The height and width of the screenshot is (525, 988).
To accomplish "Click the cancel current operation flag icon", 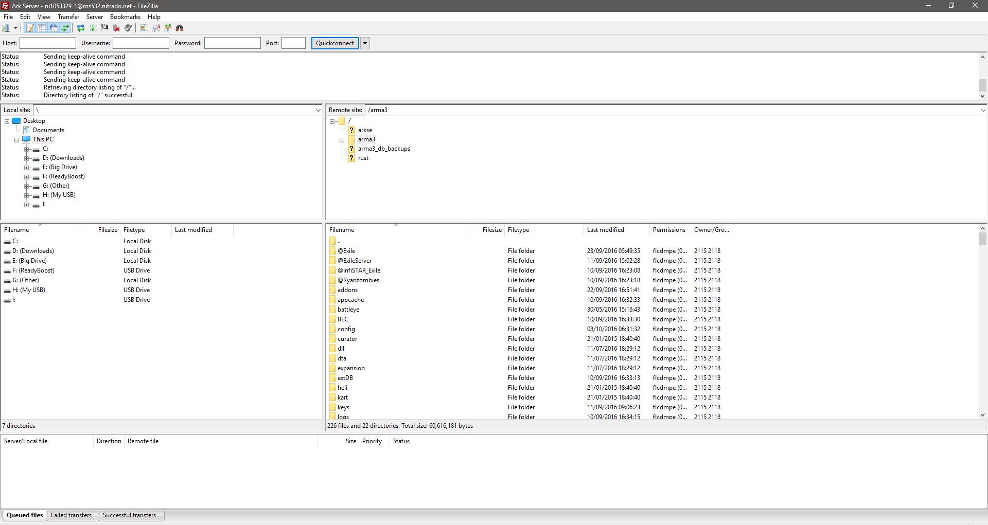I will coord(104,28).
